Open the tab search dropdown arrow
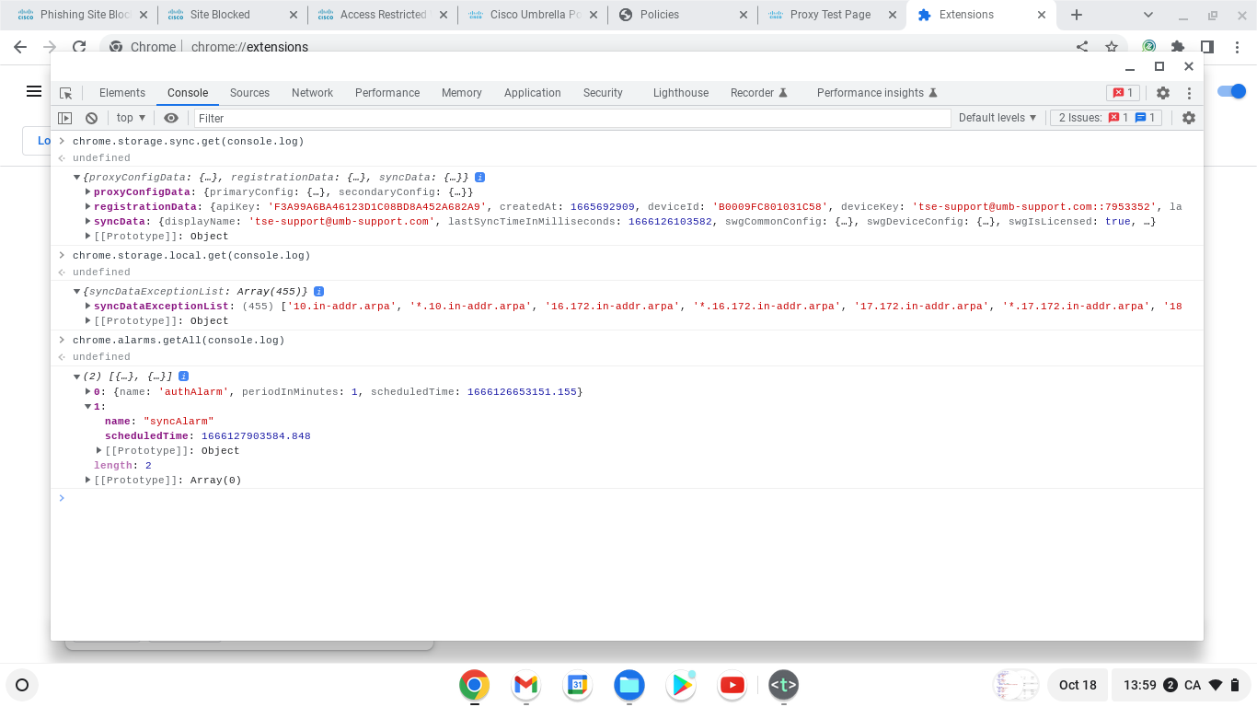1257x707 pixels. pos(1148,15)
